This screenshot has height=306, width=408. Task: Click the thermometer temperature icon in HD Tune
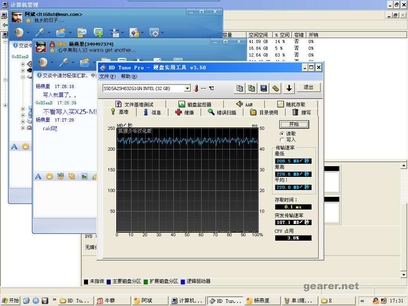196,88
